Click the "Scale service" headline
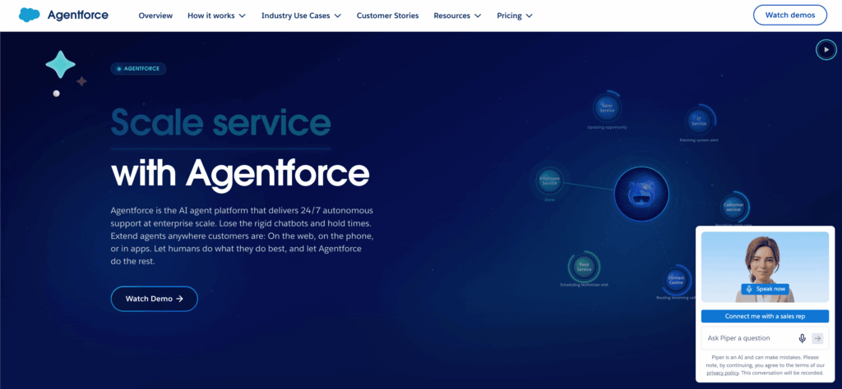The width and height of the screenshot is (842, 389). click(x=220, y=122)
